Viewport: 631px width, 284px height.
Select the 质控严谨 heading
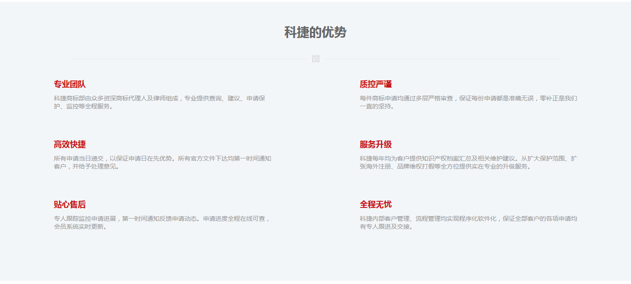click(376, 84)
